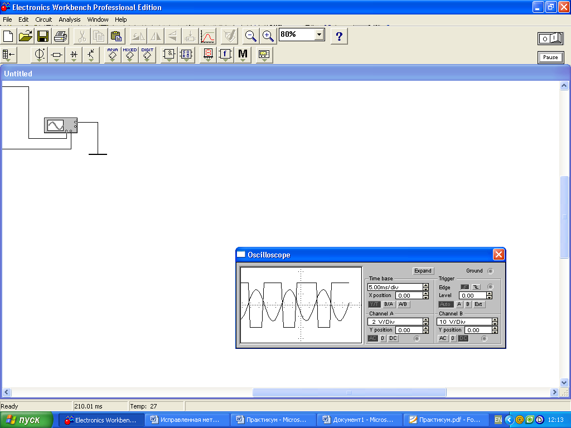The height and width of the screenshot is (428, 571).
Task: Select B/A display mode in Time base
Action: [x=389, y=304]
